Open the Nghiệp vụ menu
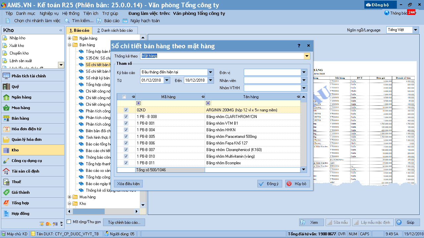This screenshot has height=238, width=424. pyautogui.click(x=49, y=14)
